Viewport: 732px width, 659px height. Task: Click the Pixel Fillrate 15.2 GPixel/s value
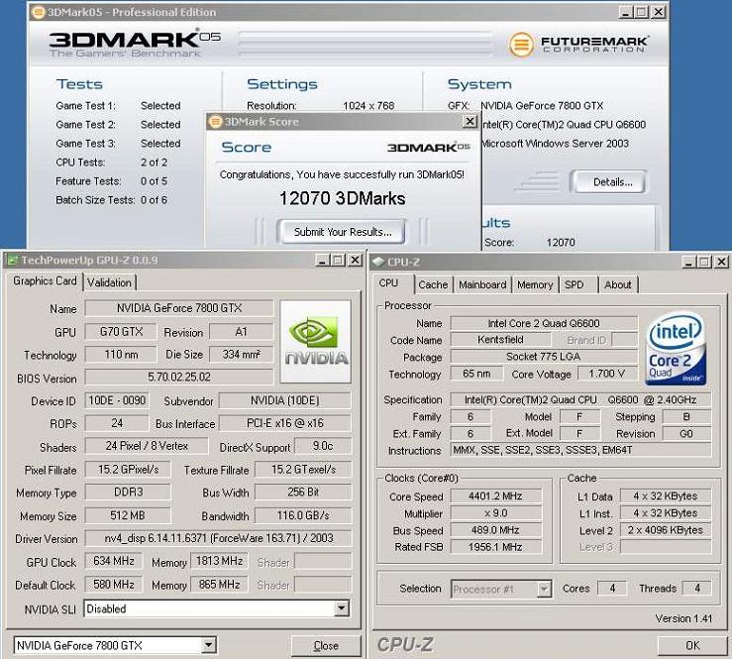click(x=128, y=470)
